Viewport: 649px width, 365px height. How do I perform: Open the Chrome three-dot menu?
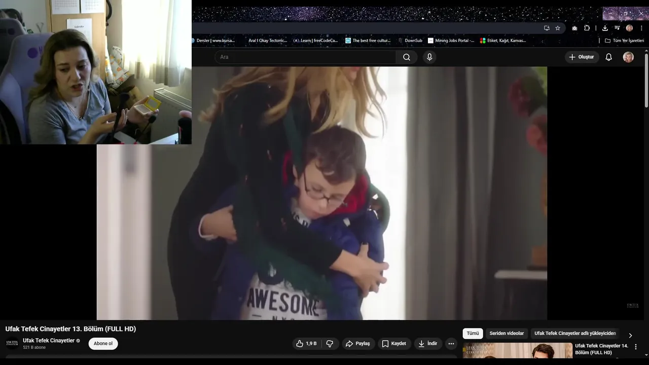[641, 28]
